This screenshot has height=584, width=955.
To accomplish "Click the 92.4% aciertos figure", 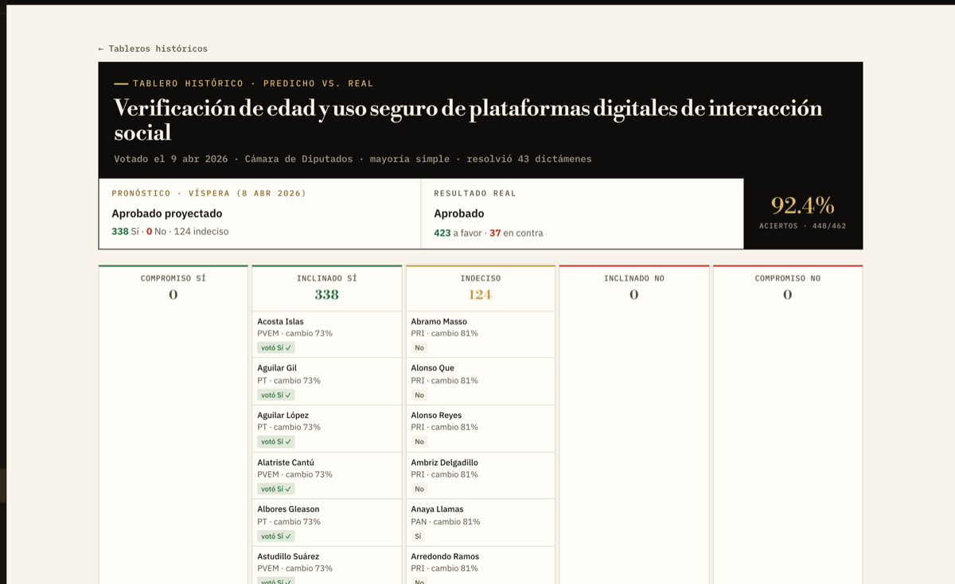I will (802, 206).
